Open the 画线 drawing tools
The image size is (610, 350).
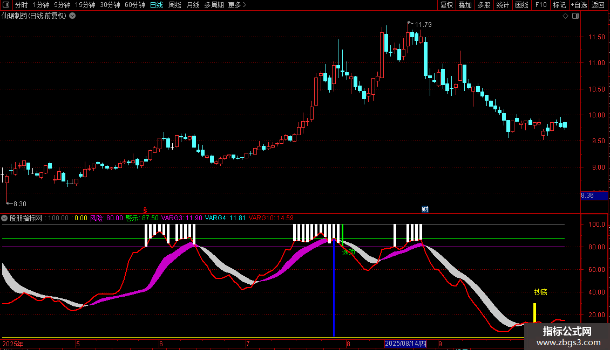(x=521, y=5)
